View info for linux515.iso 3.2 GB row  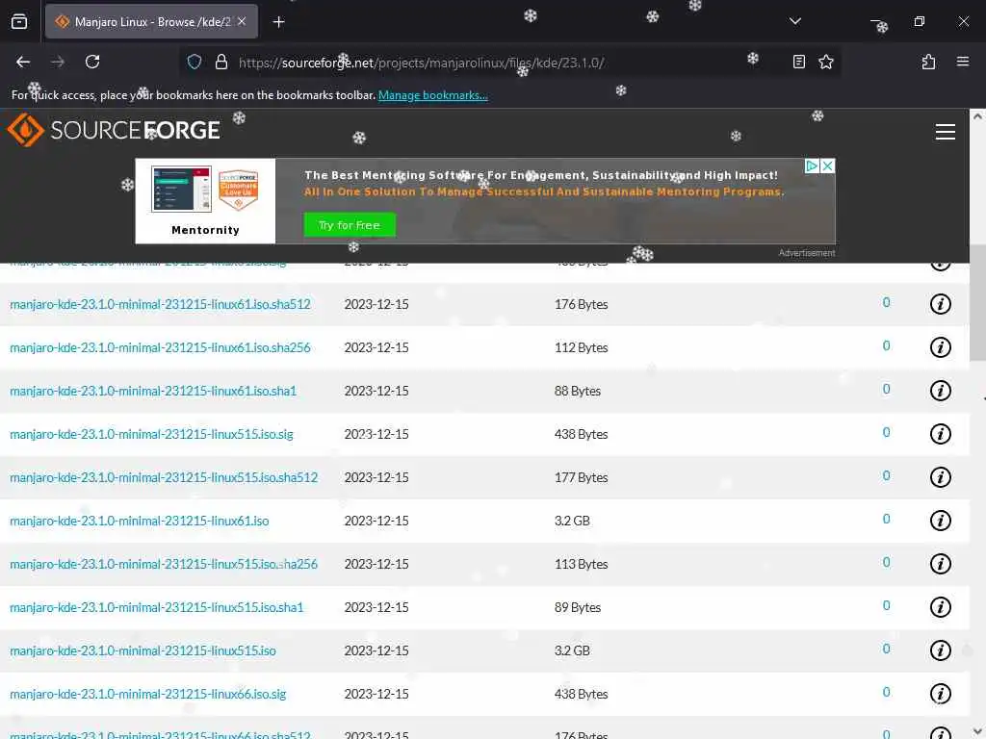[x=940, y=651]
